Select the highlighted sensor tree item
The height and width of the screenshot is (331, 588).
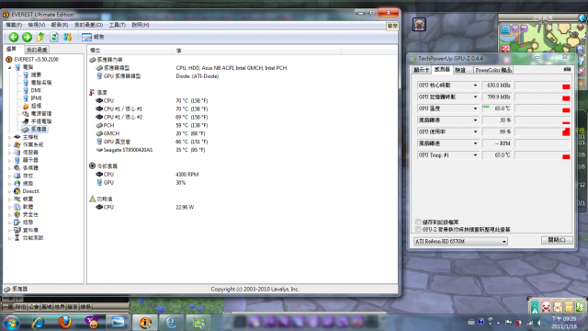(x=35, y=129)
